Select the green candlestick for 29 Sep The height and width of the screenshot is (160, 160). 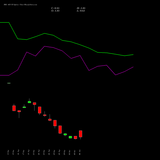pos(65,134)
